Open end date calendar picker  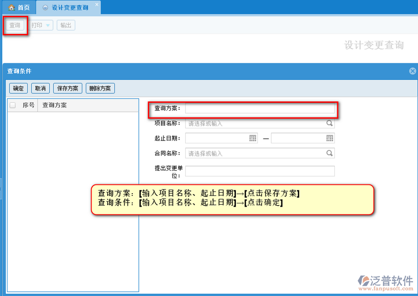tap(329, 138)
